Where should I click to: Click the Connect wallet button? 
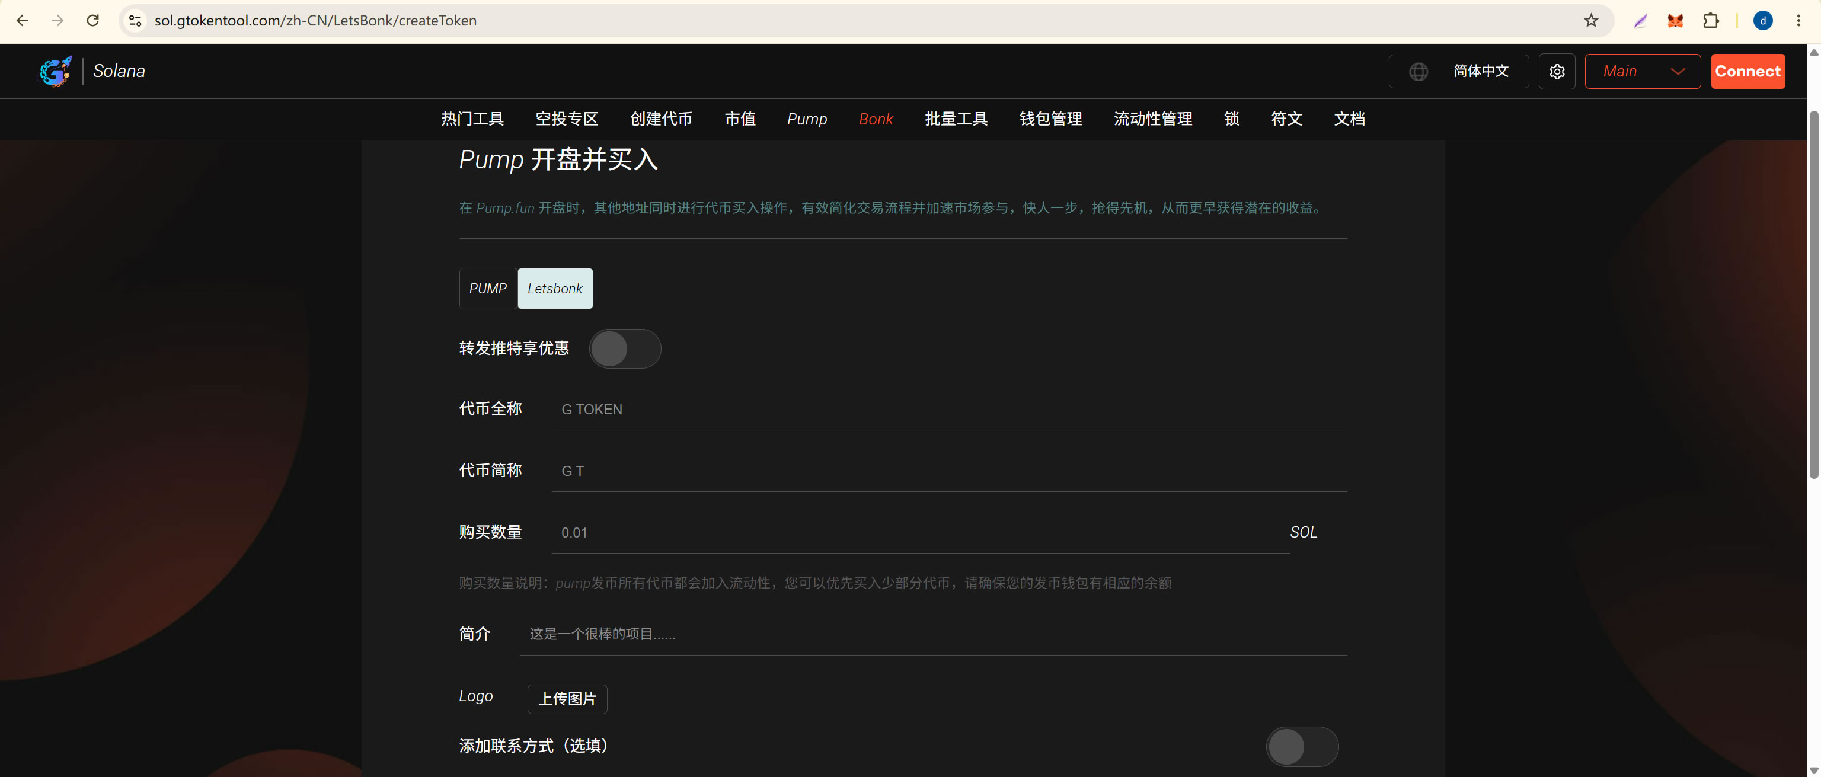tap(1747, 71)
